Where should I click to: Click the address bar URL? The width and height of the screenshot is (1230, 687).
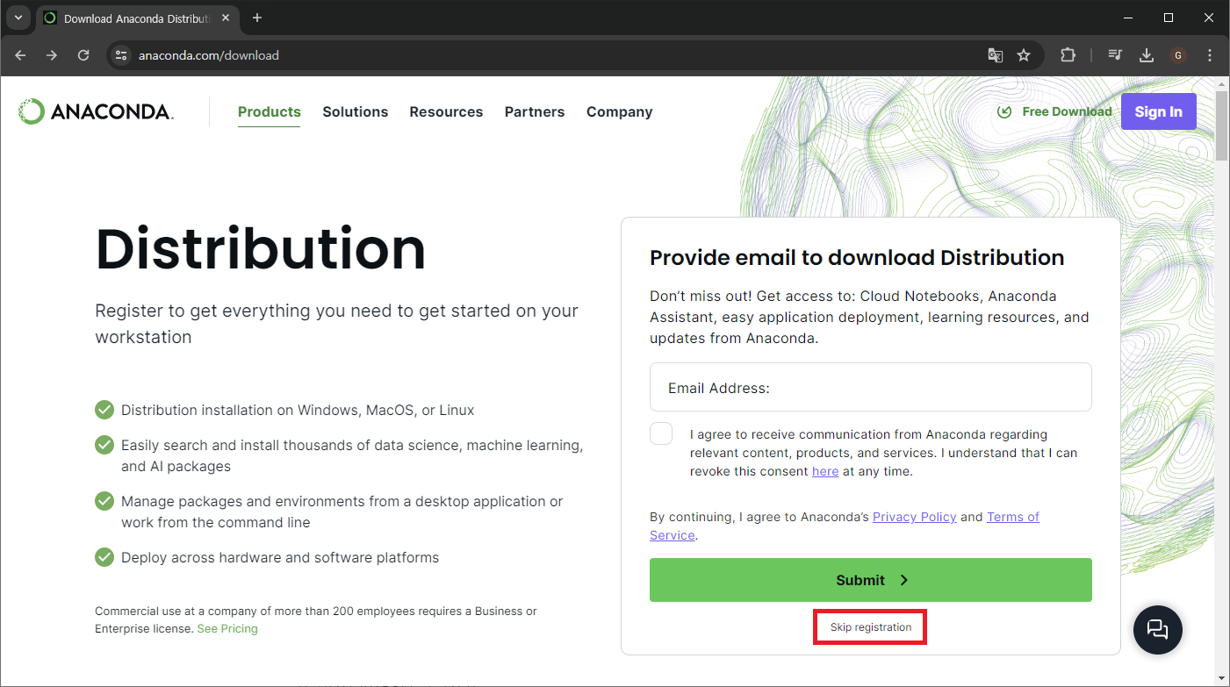209,55
